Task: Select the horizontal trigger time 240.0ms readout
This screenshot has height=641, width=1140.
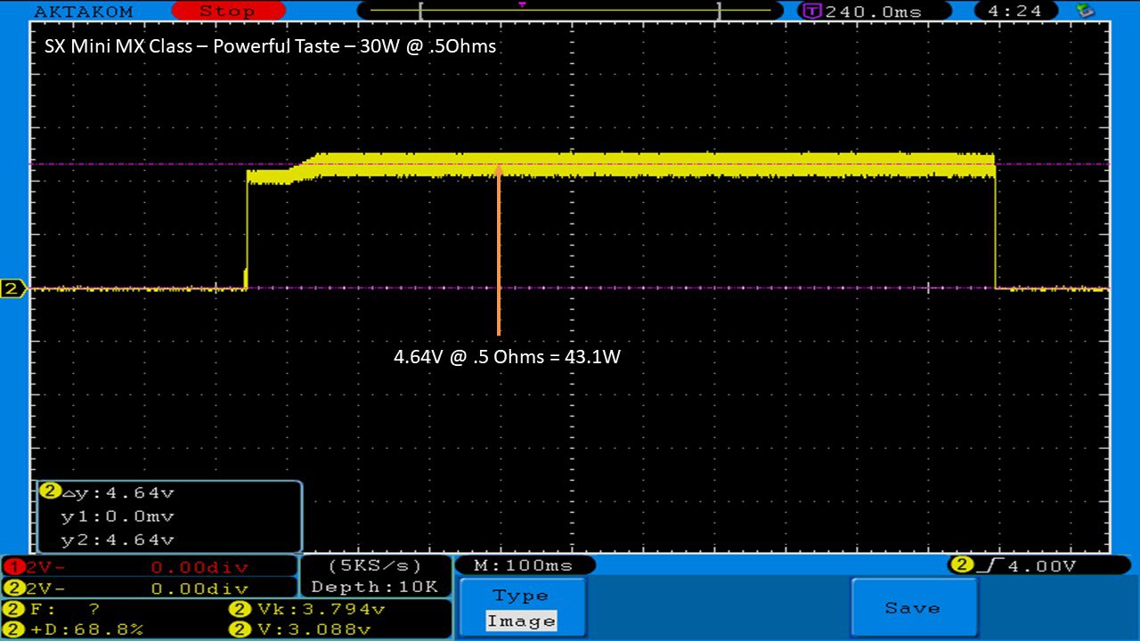Action: pos(864,12)
